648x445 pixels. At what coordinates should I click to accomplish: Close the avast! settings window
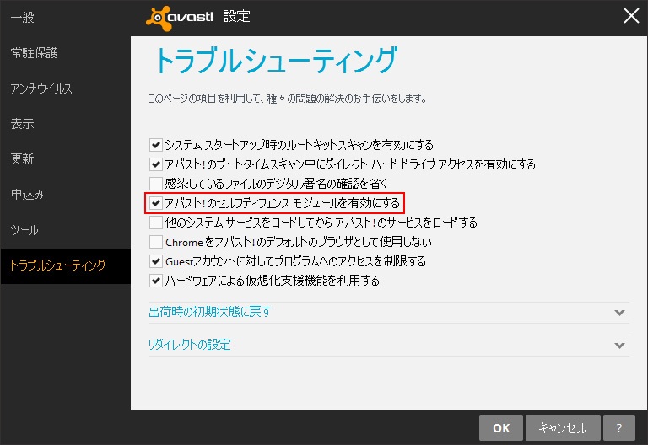point(631,16)
